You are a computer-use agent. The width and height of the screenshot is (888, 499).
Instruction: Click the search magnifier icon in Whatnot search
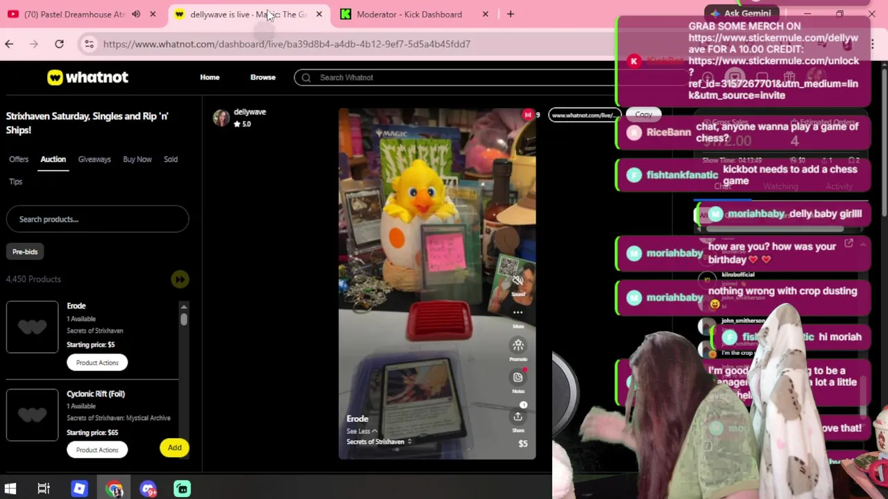click(x=306, y=78)
